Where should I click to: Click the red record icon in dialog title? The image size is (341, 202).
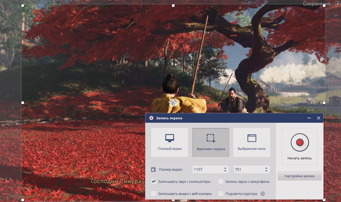(x=151, y=118)
